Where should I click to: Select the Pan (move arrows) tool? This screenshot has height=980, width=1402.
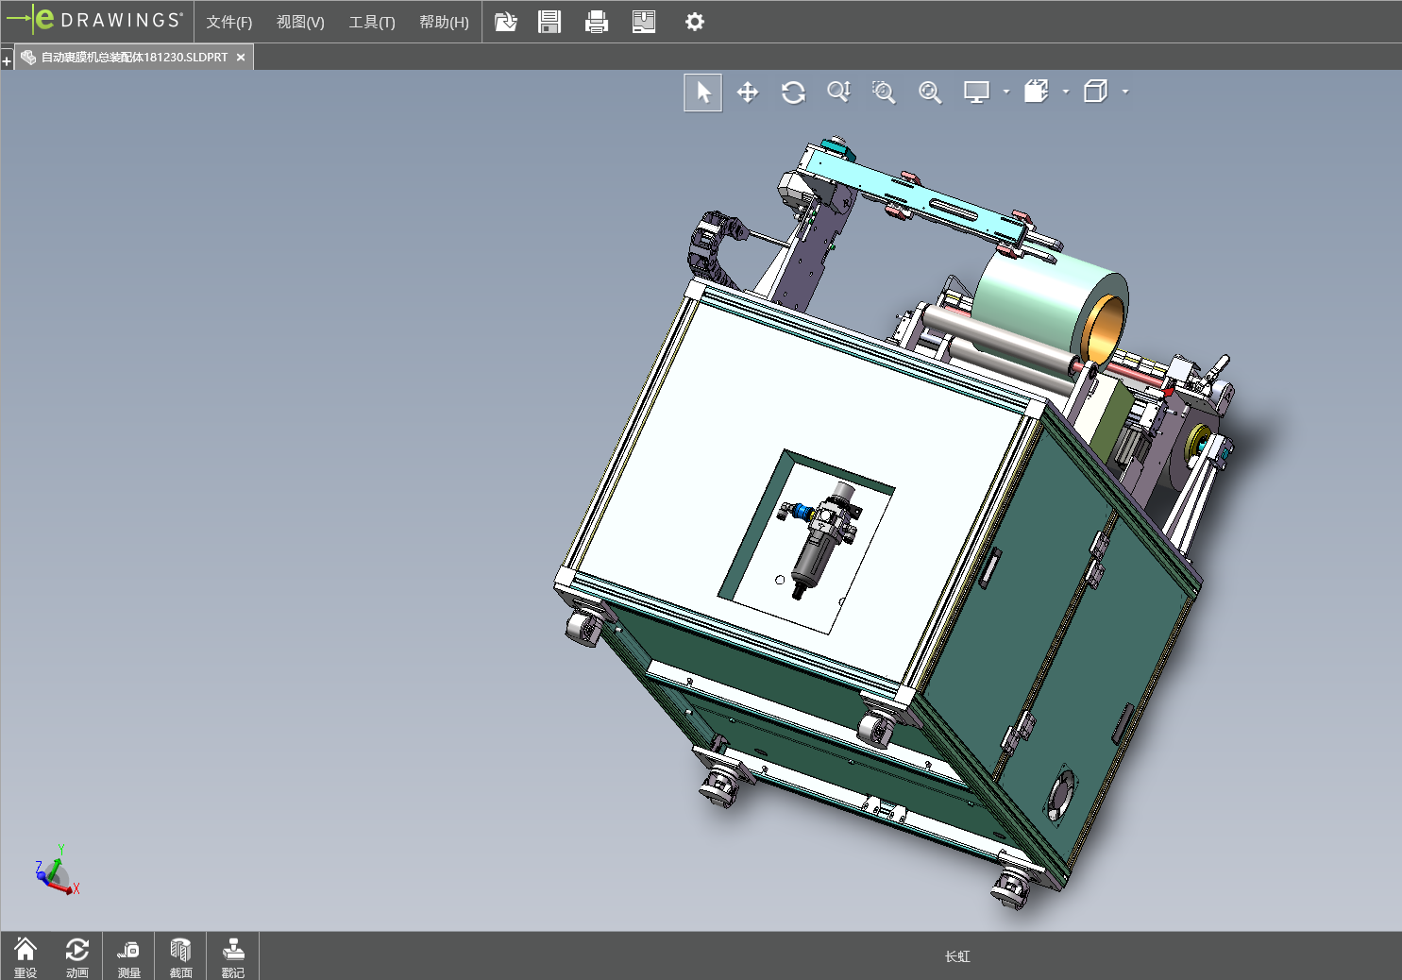(x=748, y=93)
